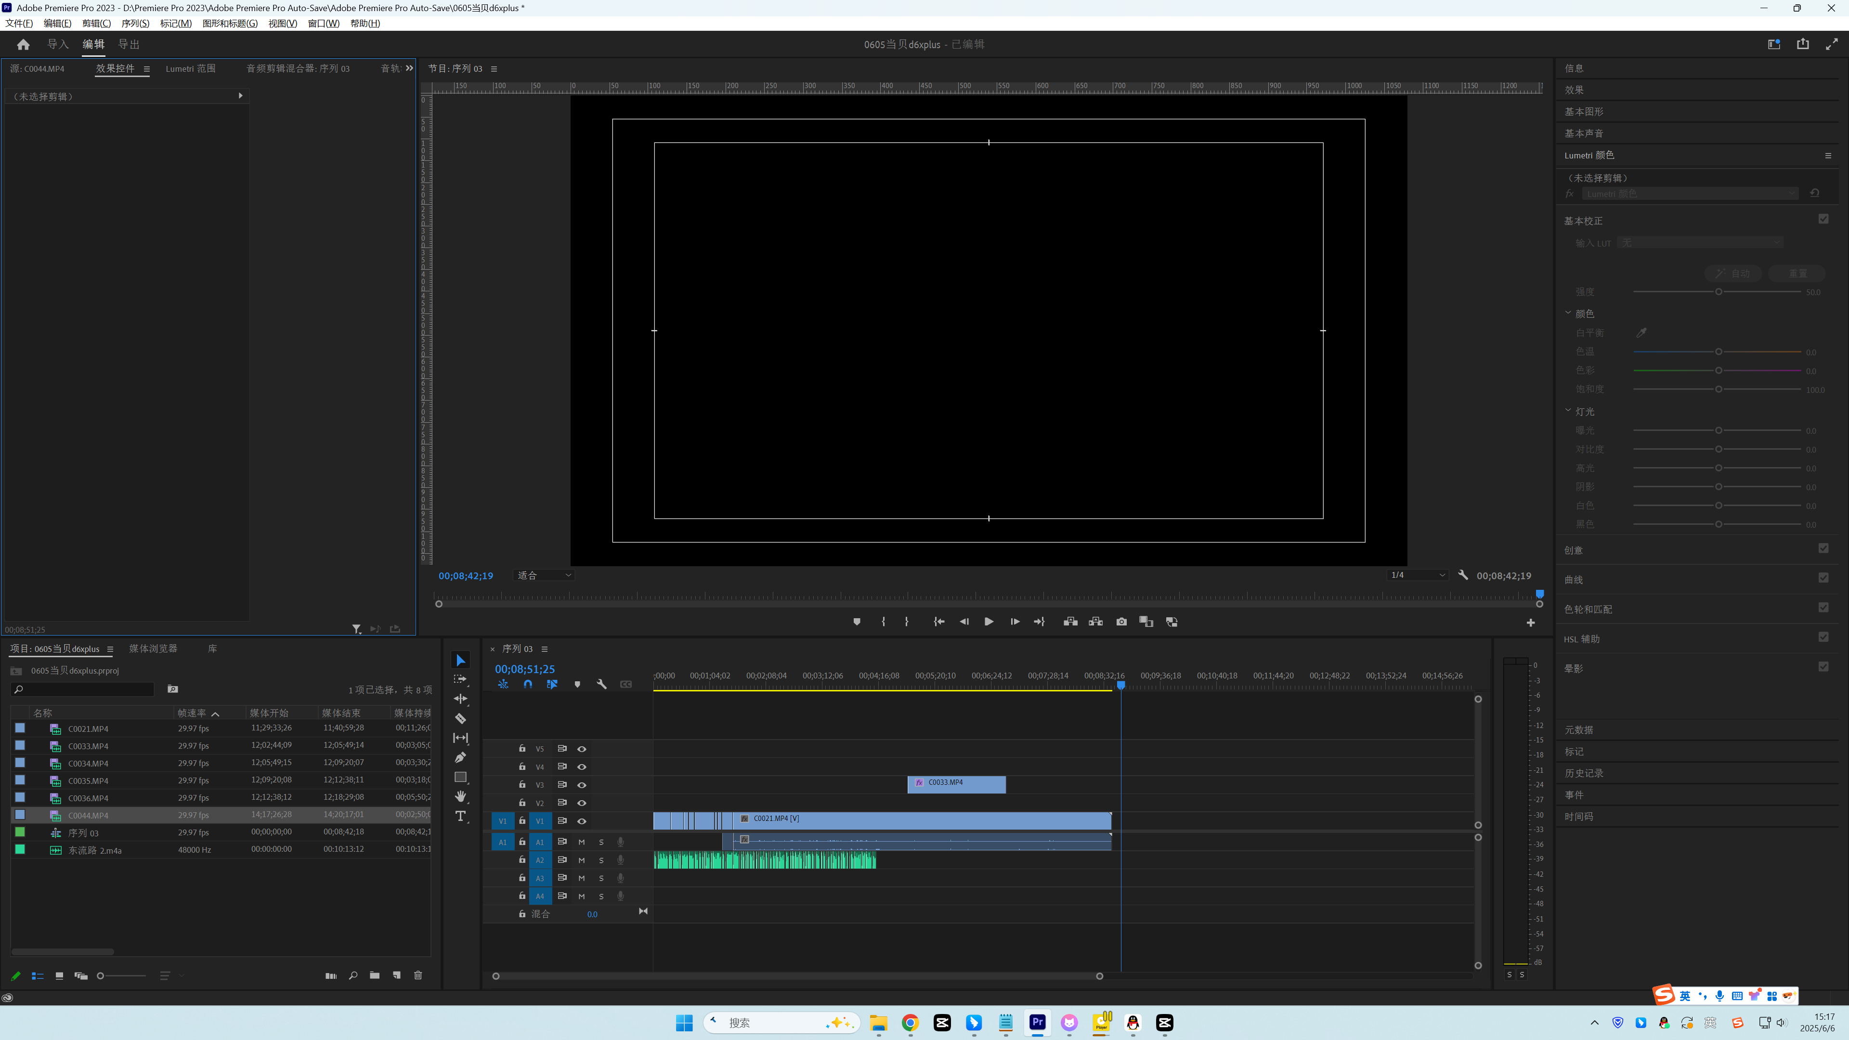Screen dimensions: 1849x1040
Task: Open the 文件(F) menu
Action: click(x=19, y=24)
